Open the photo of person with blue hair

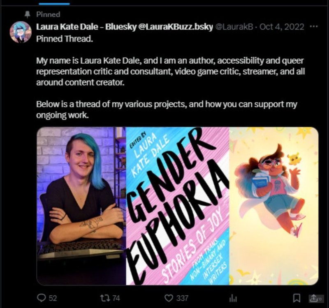pyautogui.click(x=81, y=206)
